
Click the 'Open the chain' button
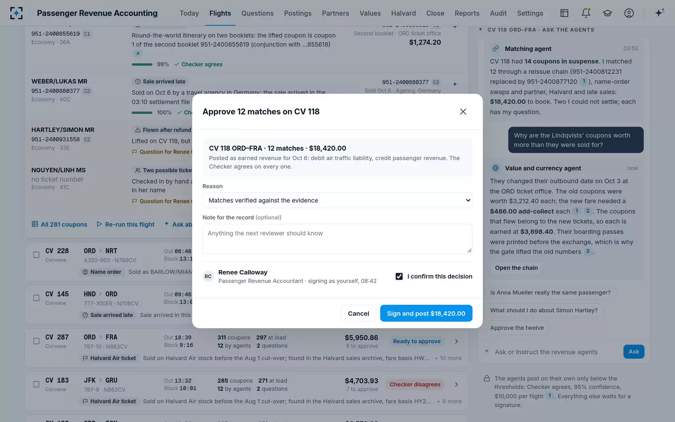click(517, 268)
